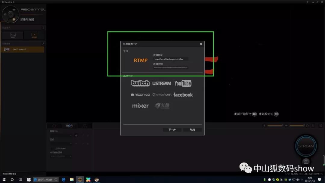Expand the bottom dropdown in stream panel
325x183 pixels.
(x=61, y=156)
